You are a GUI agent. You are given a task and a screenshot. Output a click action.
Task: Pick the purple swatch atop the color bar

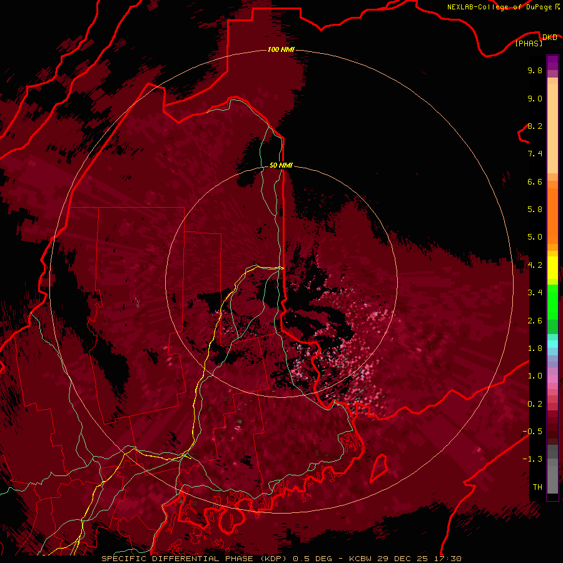pos(552,63)
